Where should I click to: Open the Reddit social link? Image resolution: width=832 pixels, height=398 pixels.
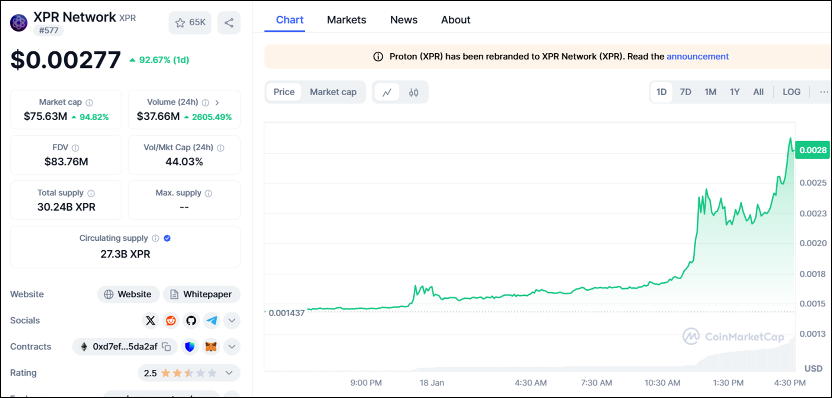[171, 320]
